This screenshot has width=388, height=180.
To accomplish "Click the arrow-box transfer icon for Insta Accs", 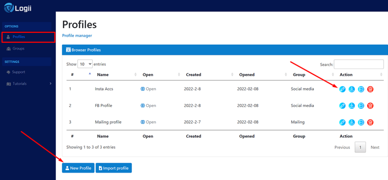I will pos(361,89).
